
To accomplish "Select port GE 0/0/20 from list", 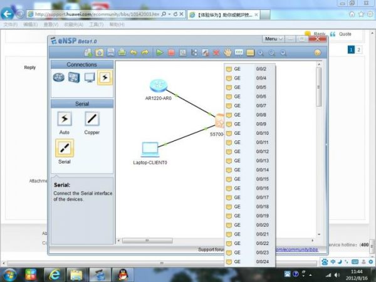I will tap(249, 225).
